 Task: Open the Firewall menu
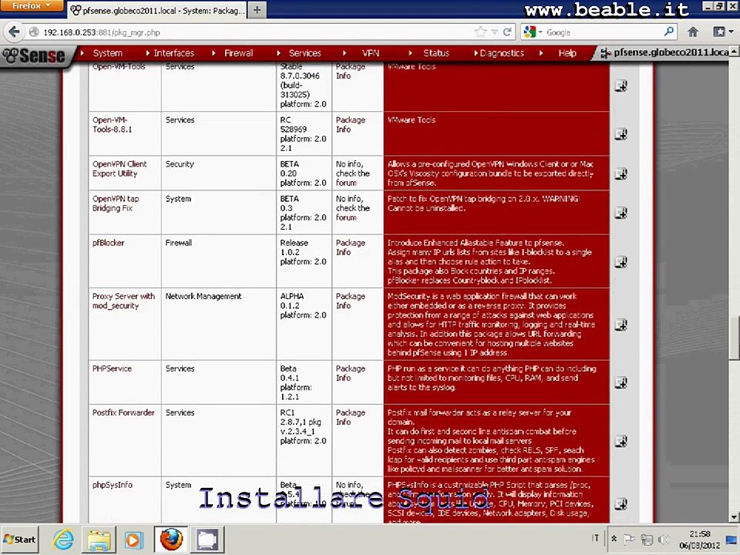(238, 53)
